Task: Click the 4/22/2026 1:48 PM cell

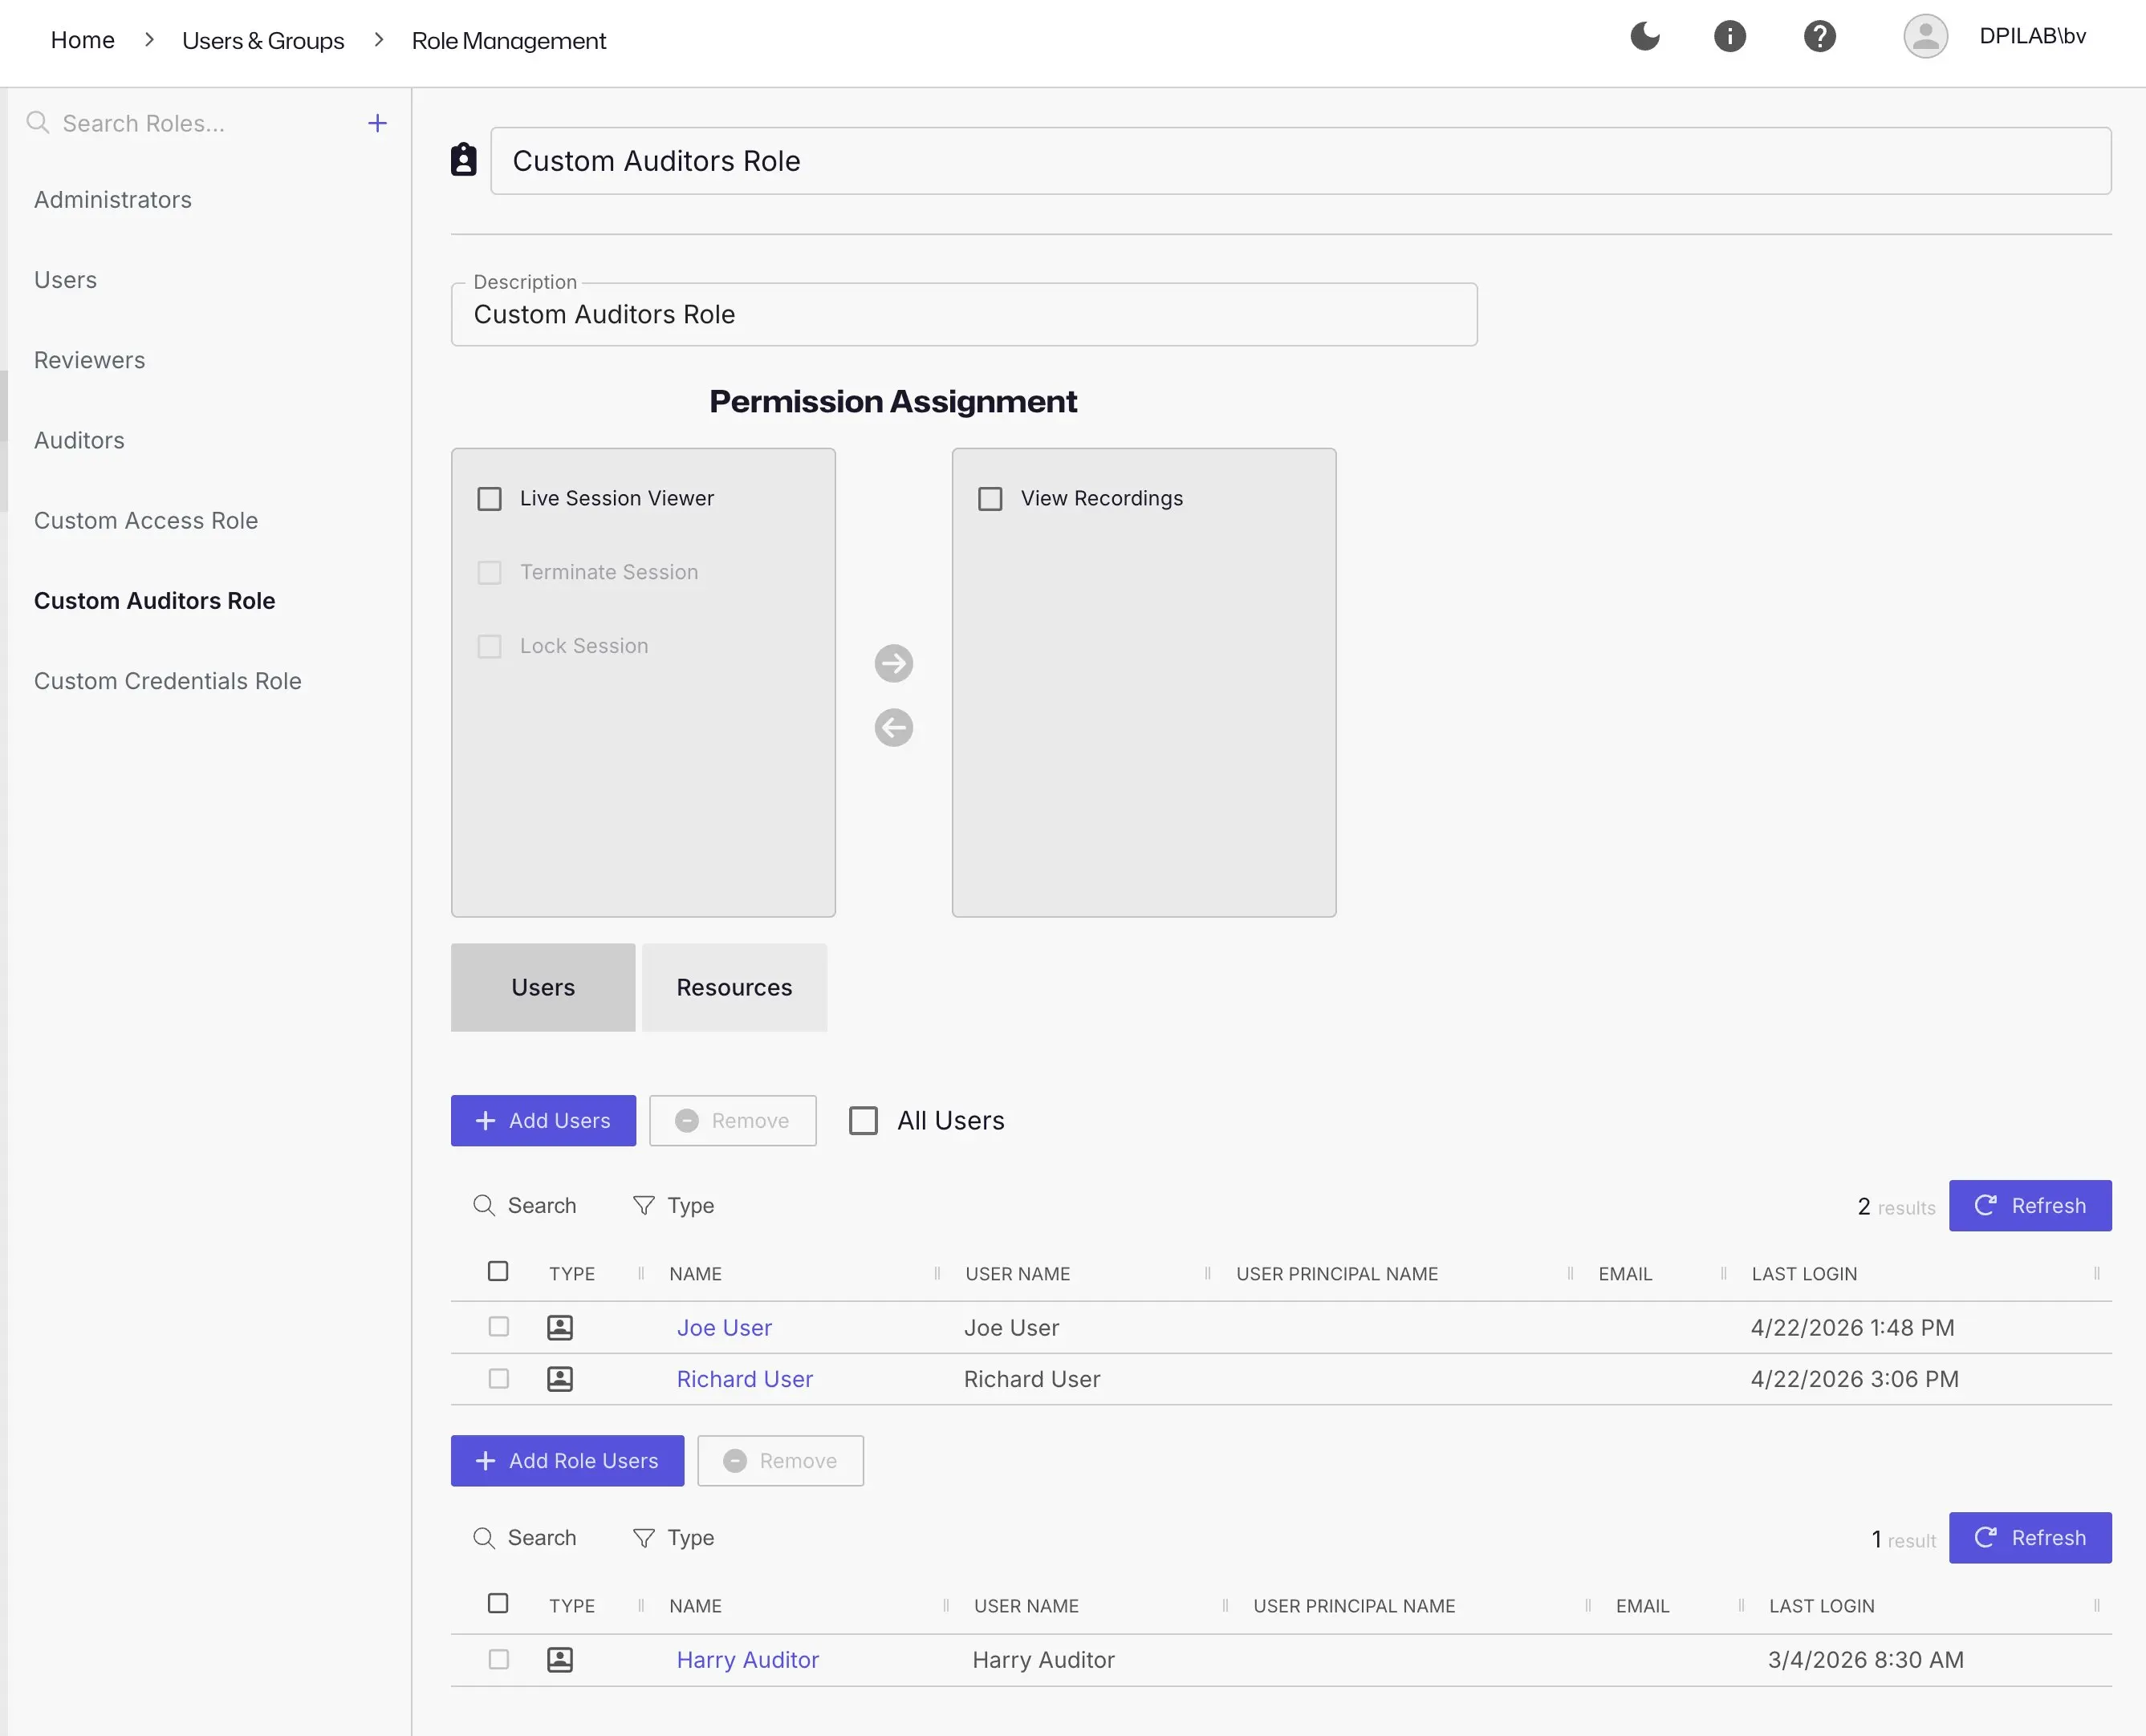Action: (x=1851, y=1327)
